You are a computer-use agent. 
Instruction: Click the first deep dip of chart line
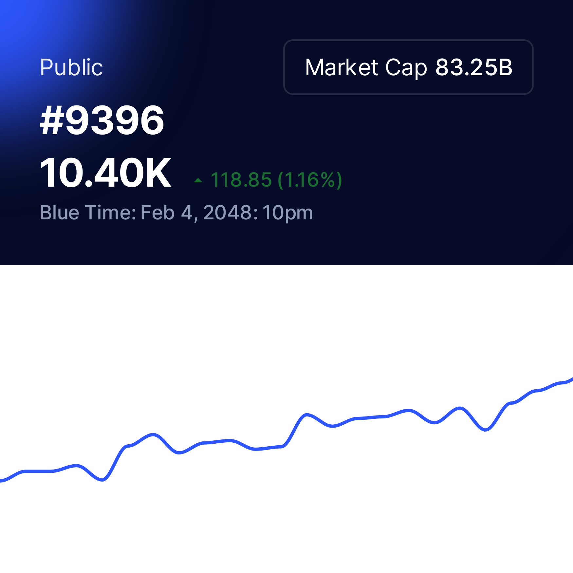click(x=102, y=480)
